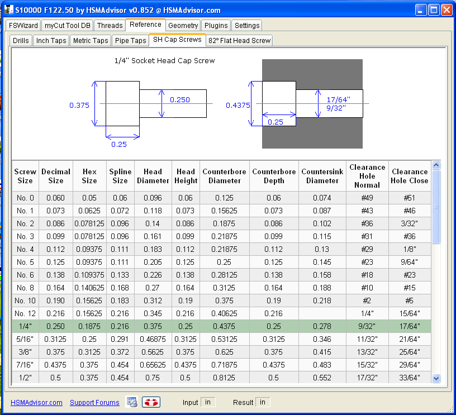Click the 17/64" clearance label in diagram
Image resolution: width=456 pixels, height=415 pixels.
338,99
